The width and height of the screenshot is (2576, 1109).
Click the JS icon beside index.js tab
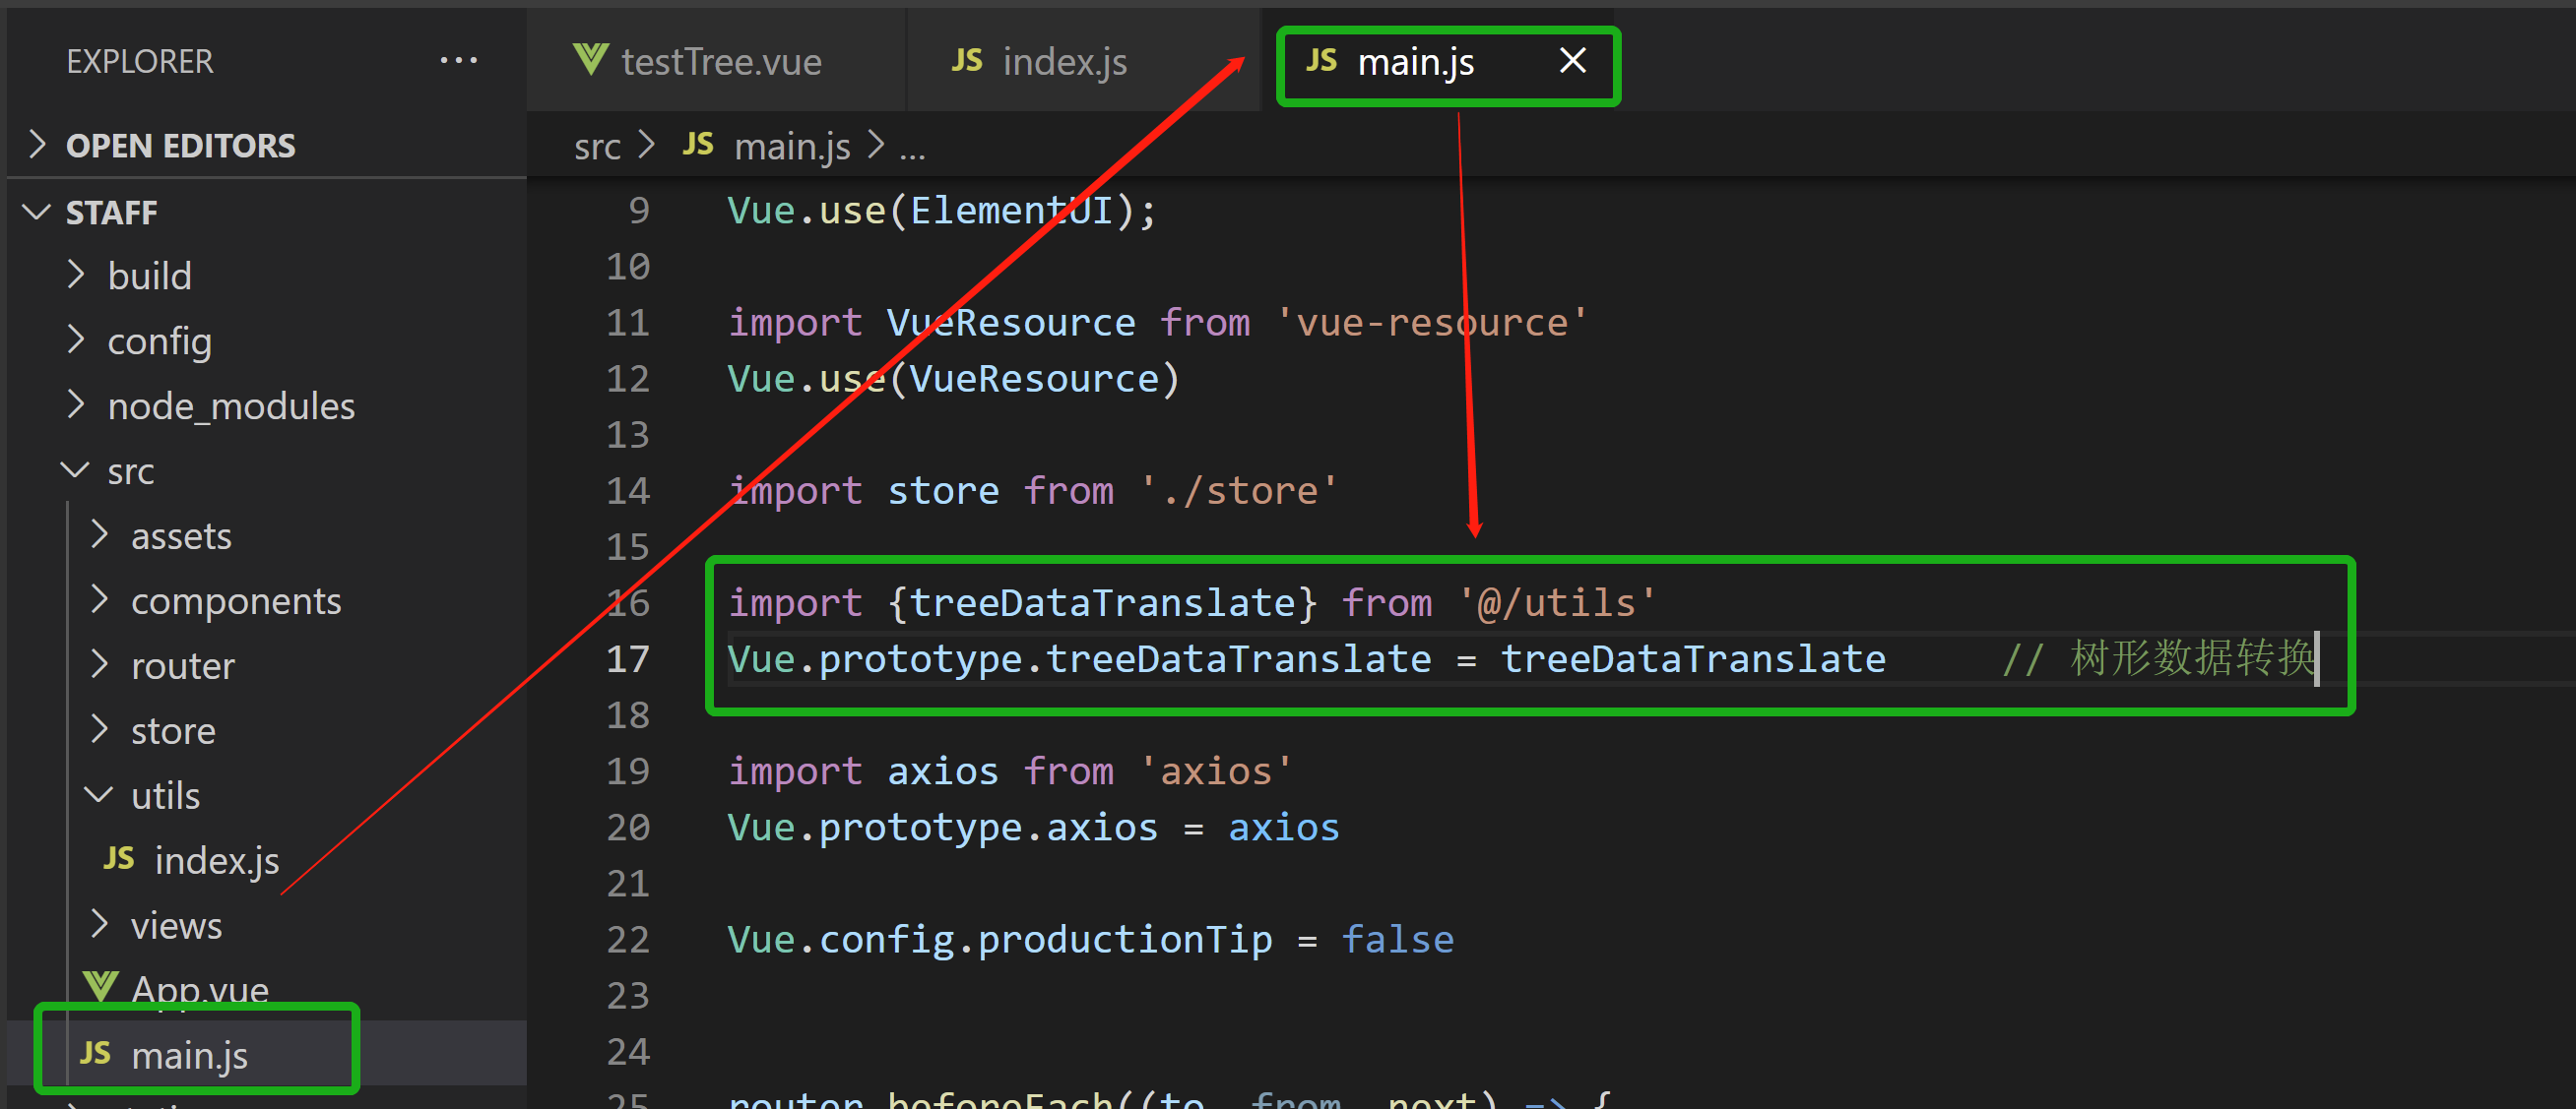(x=966, y=61)
